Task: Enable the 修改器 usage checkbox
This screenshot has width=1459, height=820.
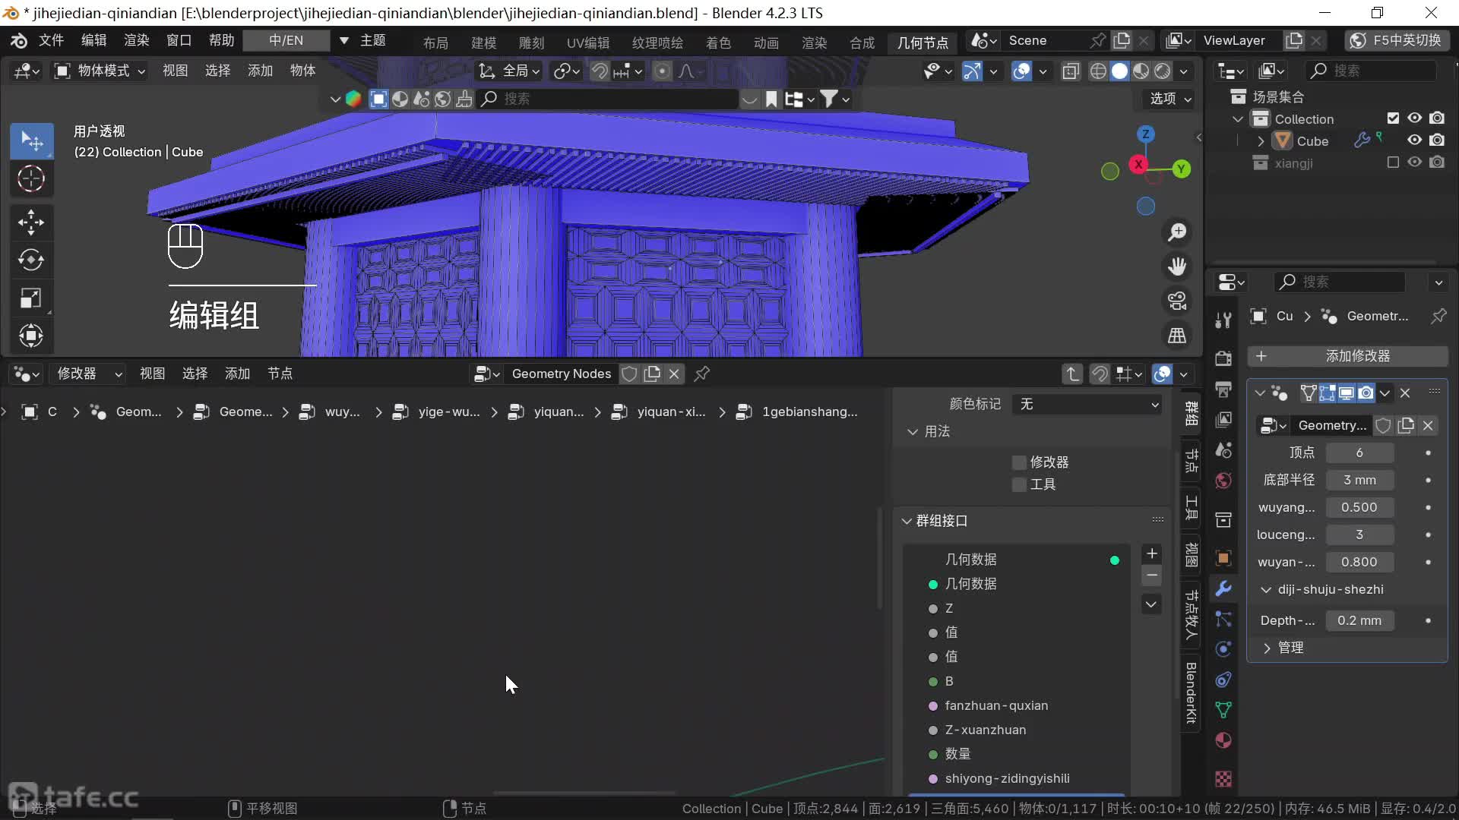Action: tap(1019, 462)
